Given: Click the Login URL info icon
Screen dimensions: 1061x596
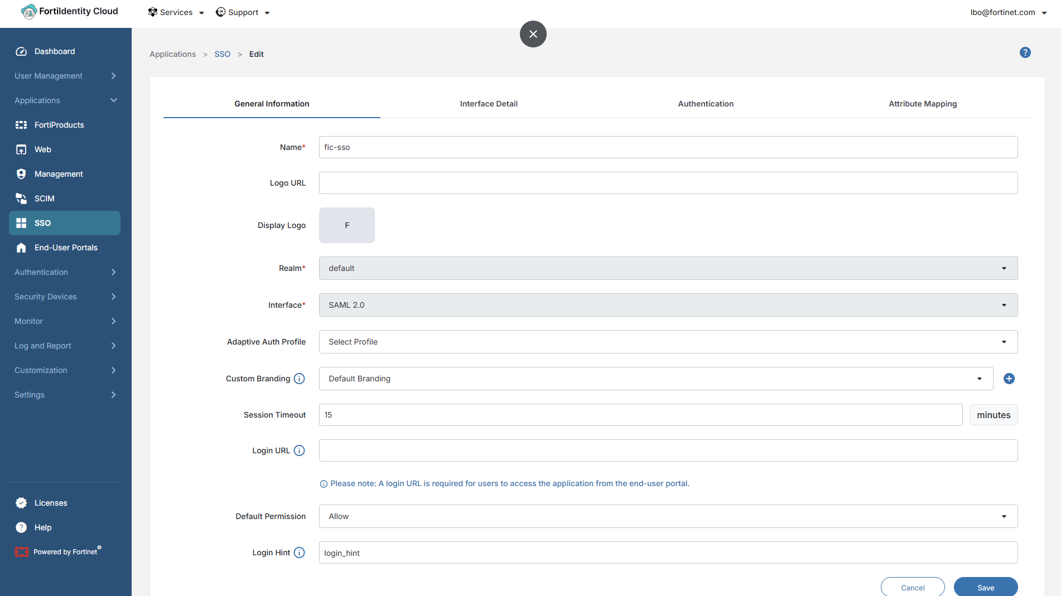Looking at the screenshot, I should (x=300, y=450).
